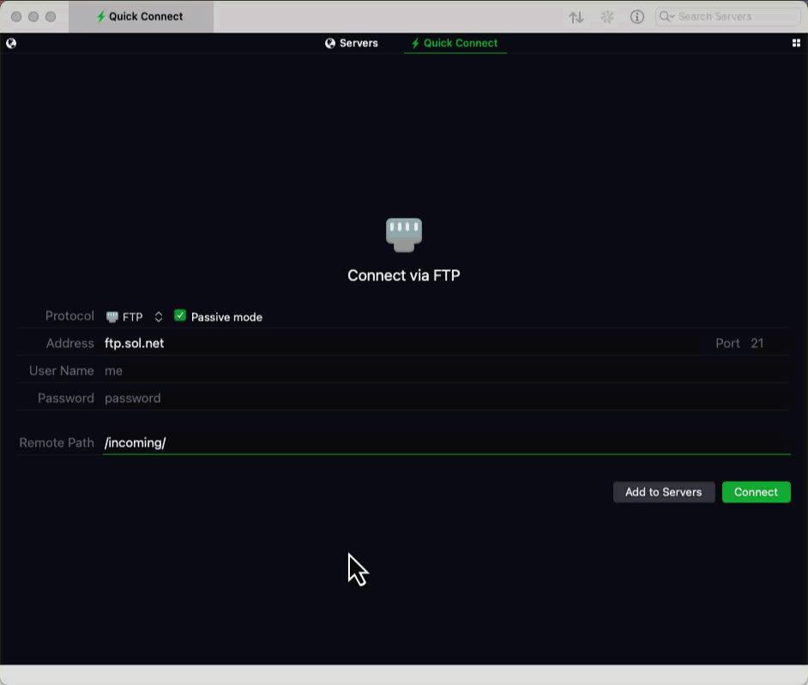The image size is (808, 685).
Task: Click the lightning bolt in window tab
Action: click(101, 16)
